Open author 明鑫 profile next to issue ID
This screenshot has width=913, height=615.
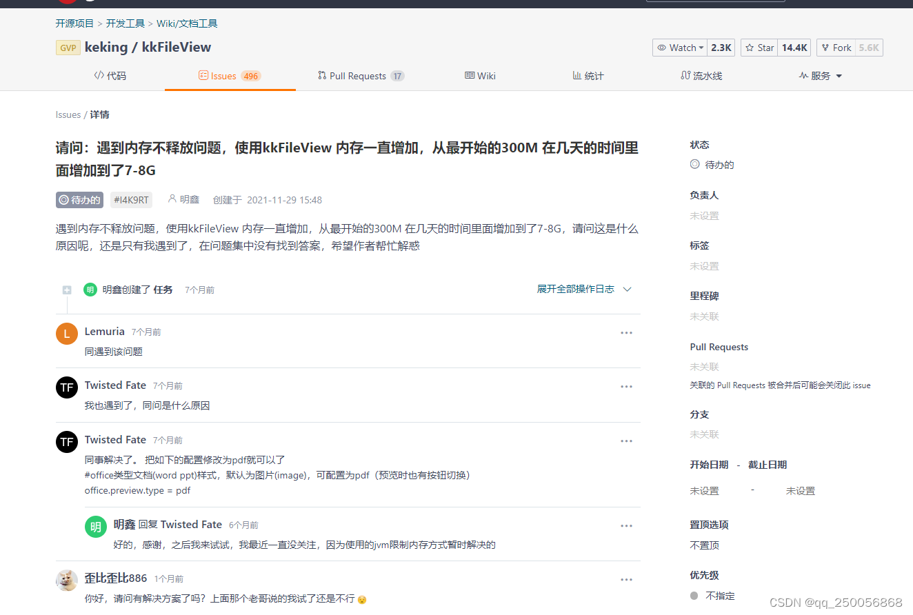tap(189, 200)
